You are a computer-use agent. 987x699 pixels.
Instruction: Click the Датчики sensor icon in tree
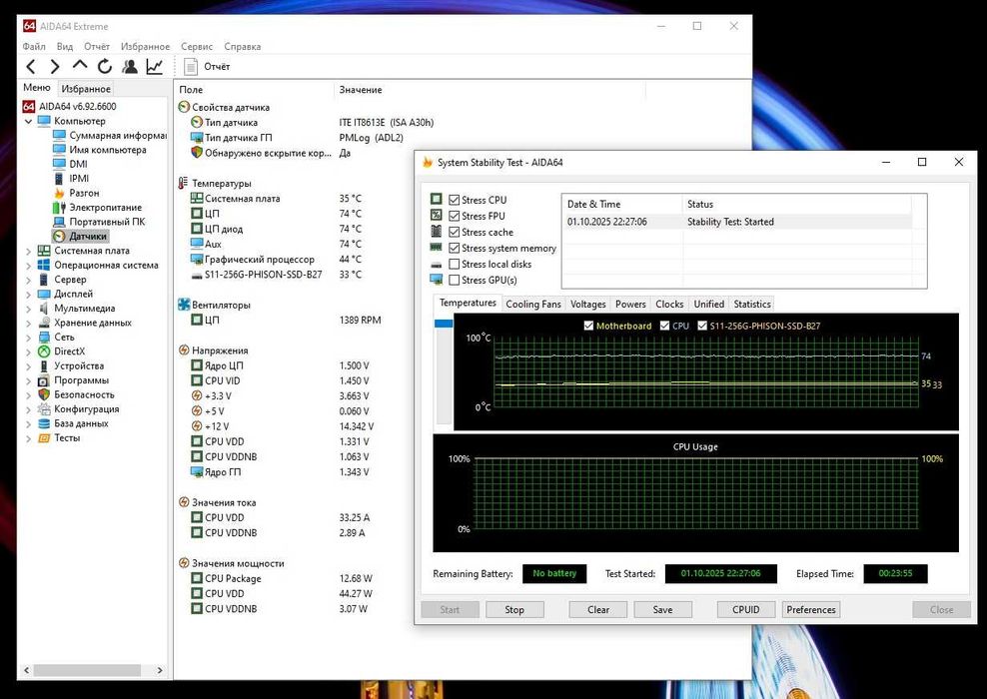pos(59,236)
